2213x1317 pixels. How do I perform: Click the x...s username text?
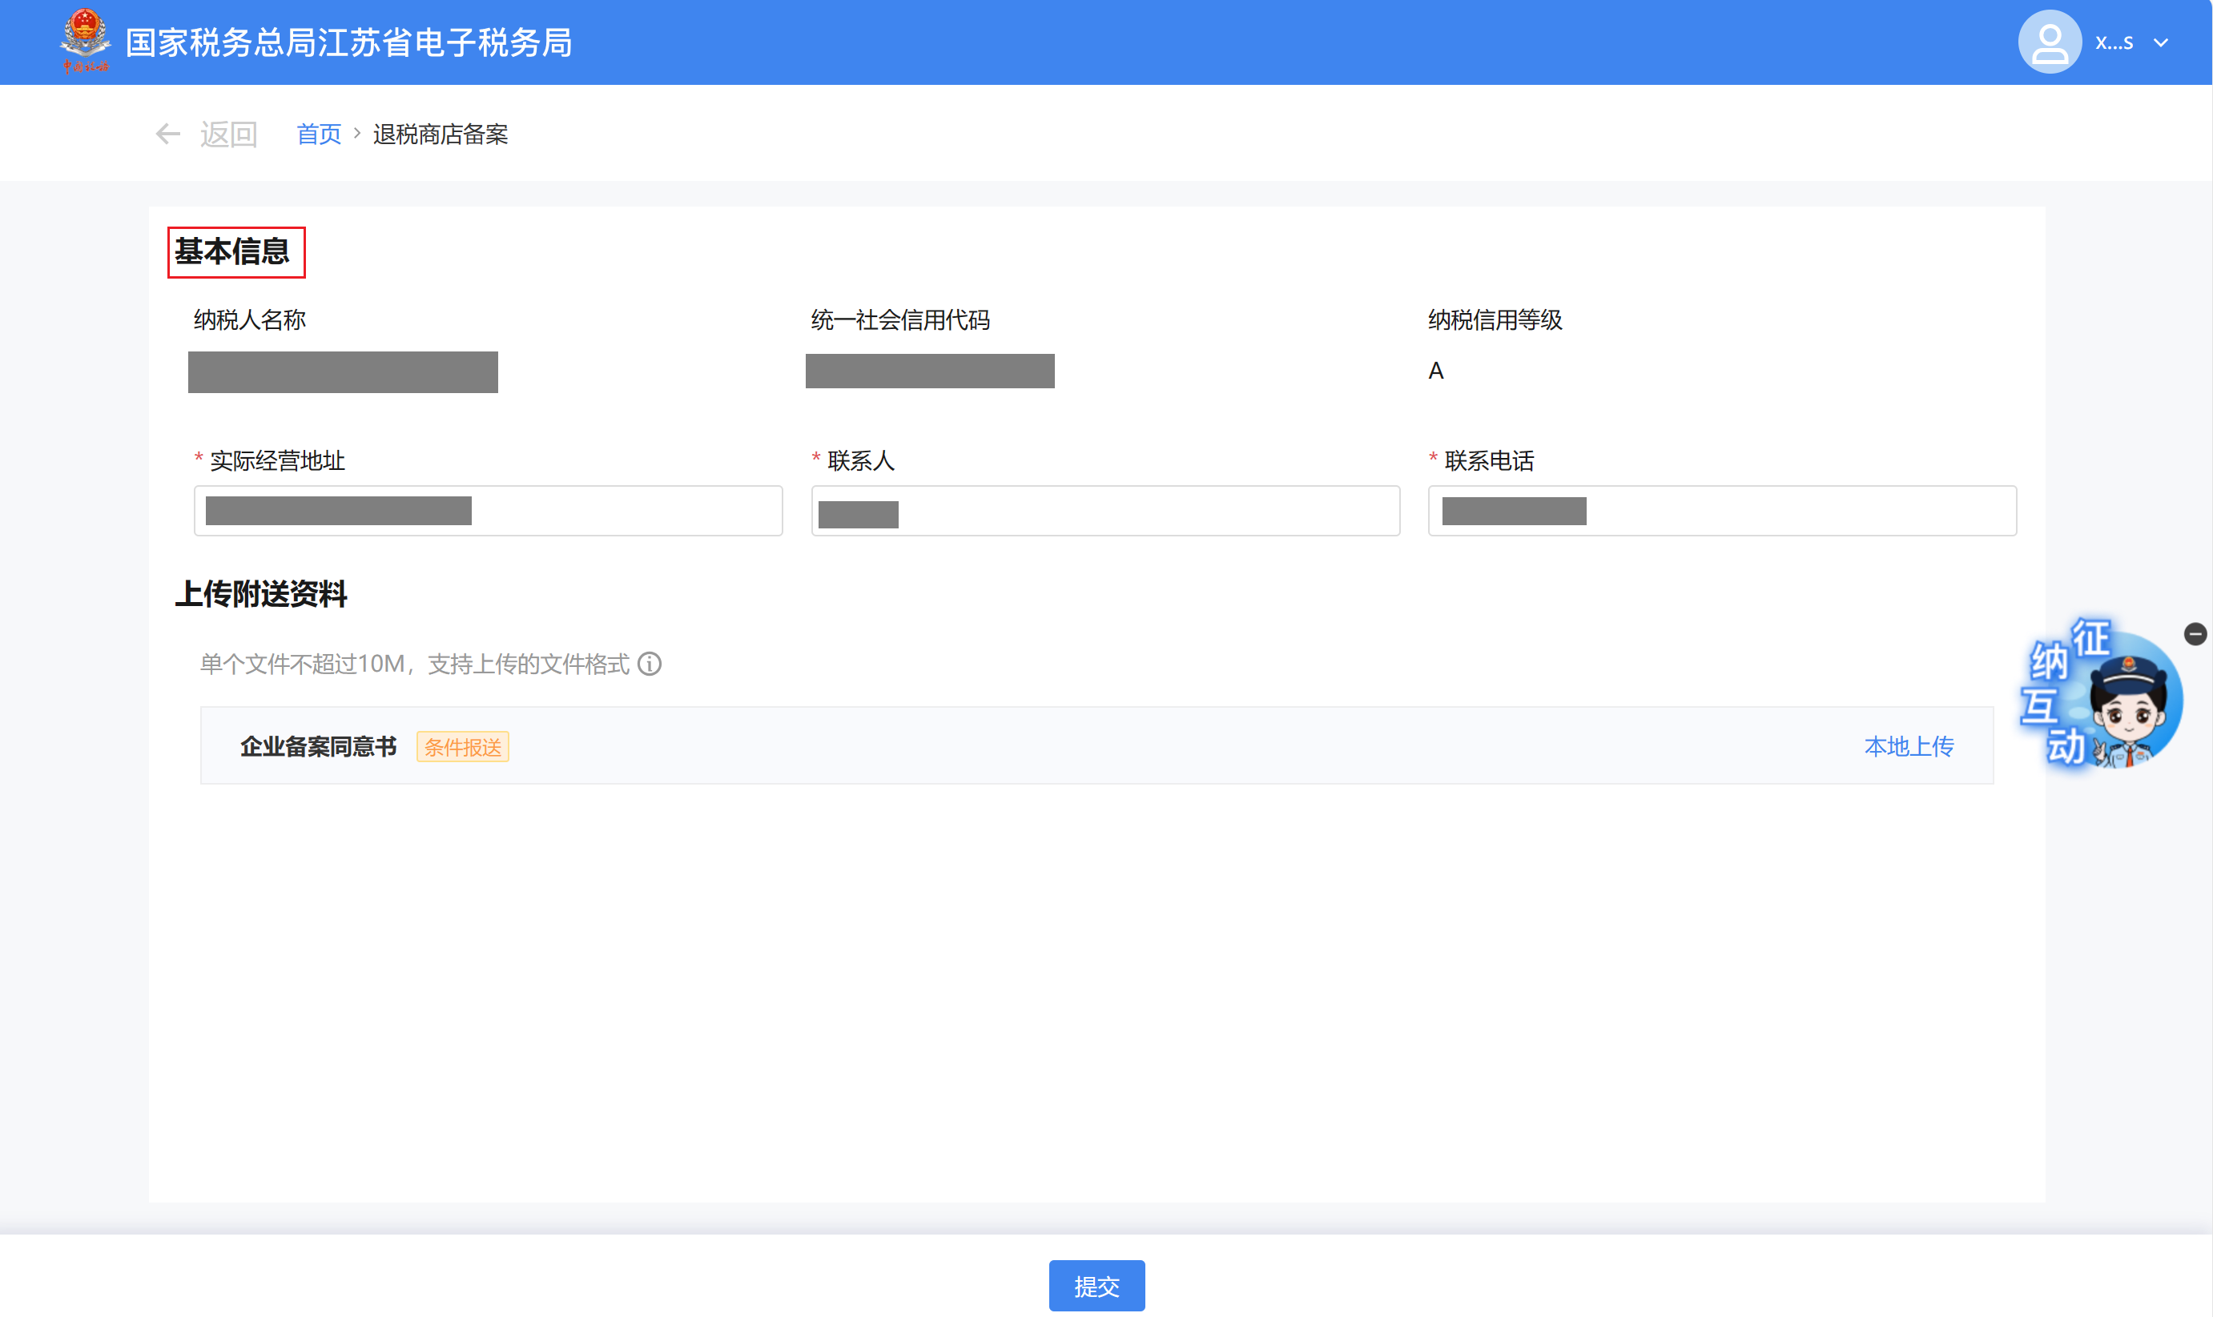click(2114, 42)
